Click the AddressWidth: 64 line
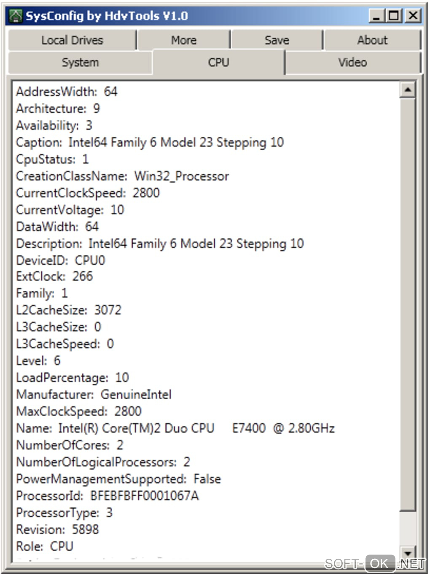The height and width of the screenshot is (574, 430). point(67,92)
